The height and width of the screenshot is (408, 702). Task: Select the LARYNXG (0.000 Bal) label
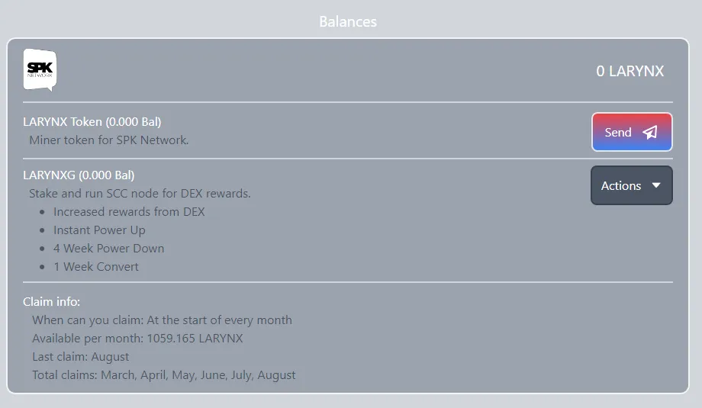79,175
